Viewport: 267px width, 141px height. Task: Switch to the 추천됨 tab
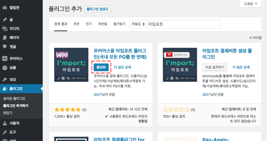coord(103,24)
